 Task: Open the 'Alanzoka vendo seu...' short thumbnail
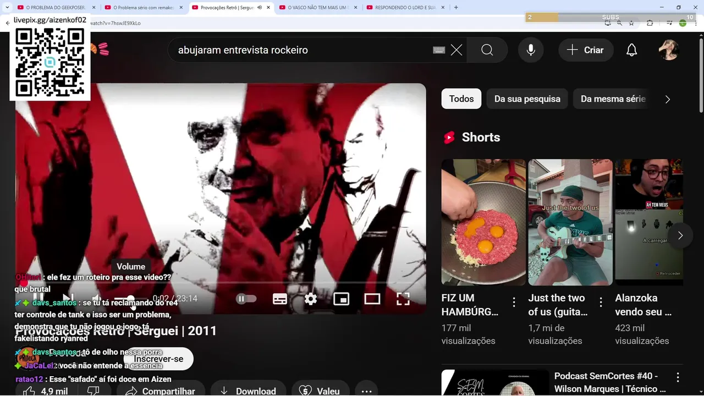coord(649,222)
